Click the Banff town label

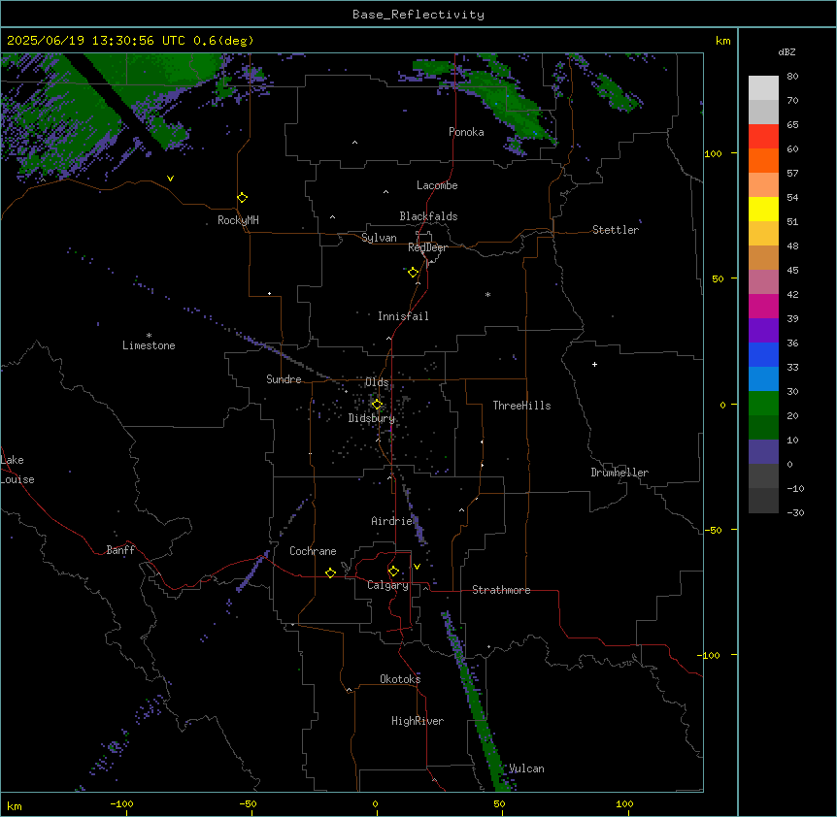coord(120,550)
